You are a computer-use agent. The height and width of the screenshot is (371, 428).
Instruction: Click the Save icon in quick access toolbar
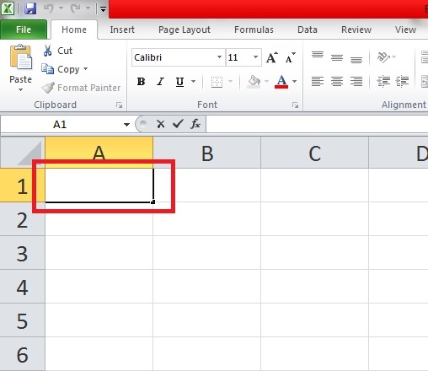(x=30, y=8)
